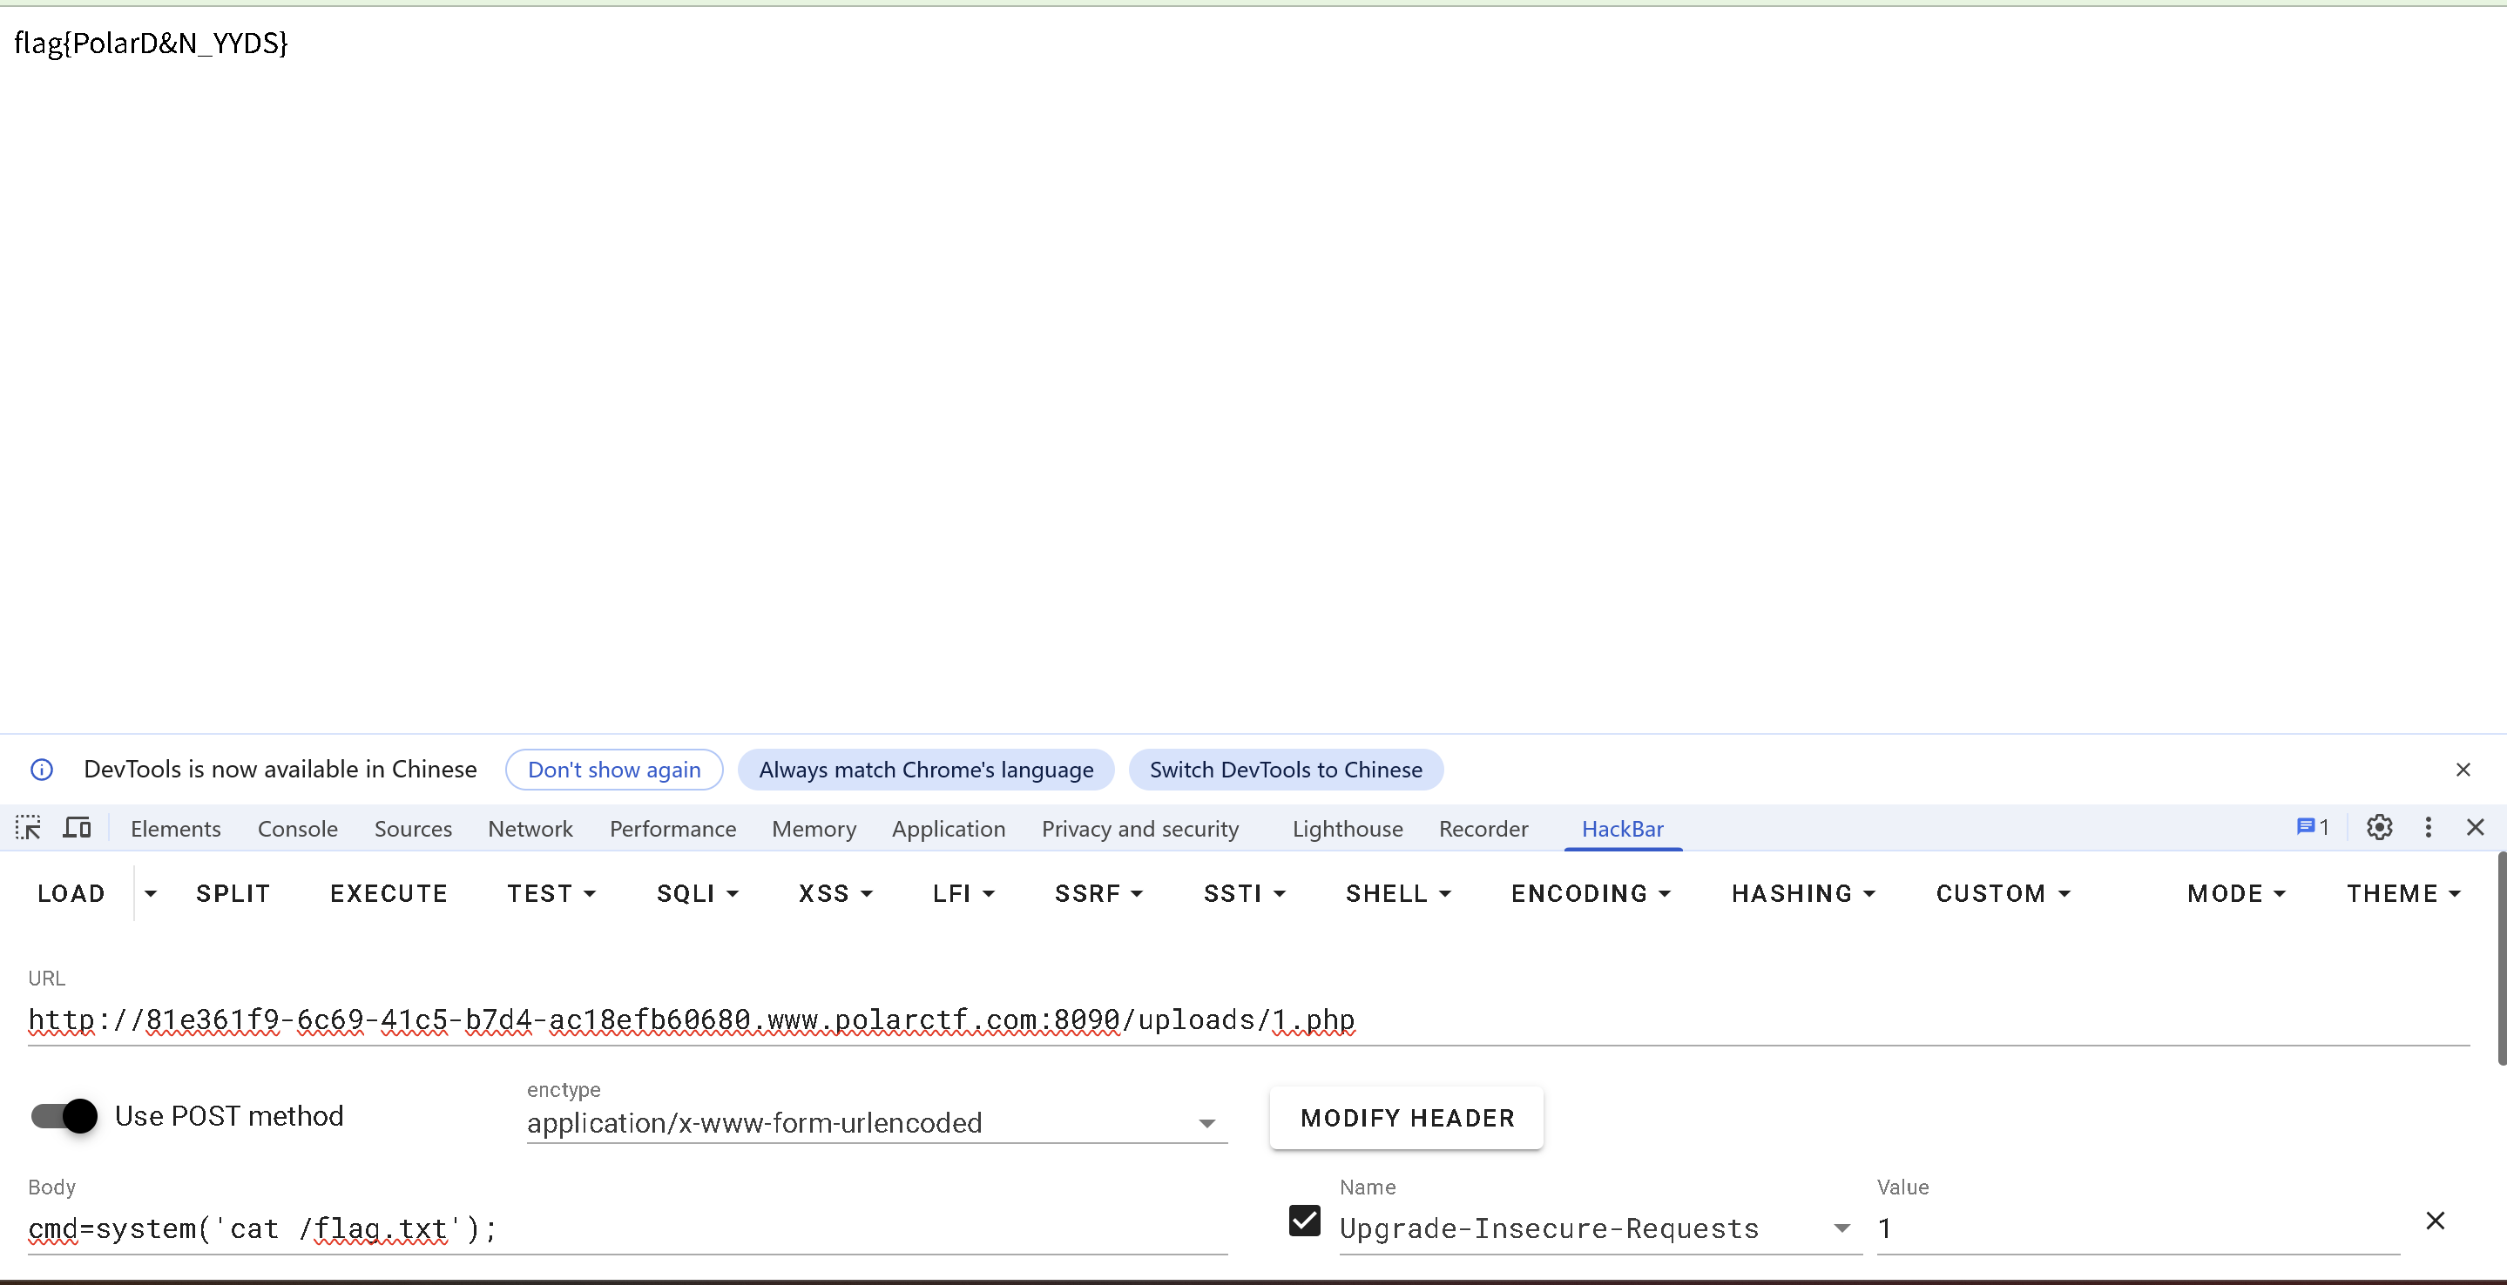
Task: Toggle the Use POST method switch
Action: point(64,1116)
